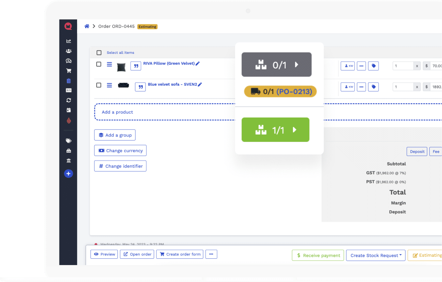The width and height of the screenshot is (442, 282).
Task: Click the Change currency button
Action: [120, 150]
